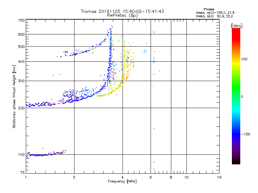Click the 'mean, sd,O:-105.1, 21.5' statistic line
258x193 pixels.
215,13
